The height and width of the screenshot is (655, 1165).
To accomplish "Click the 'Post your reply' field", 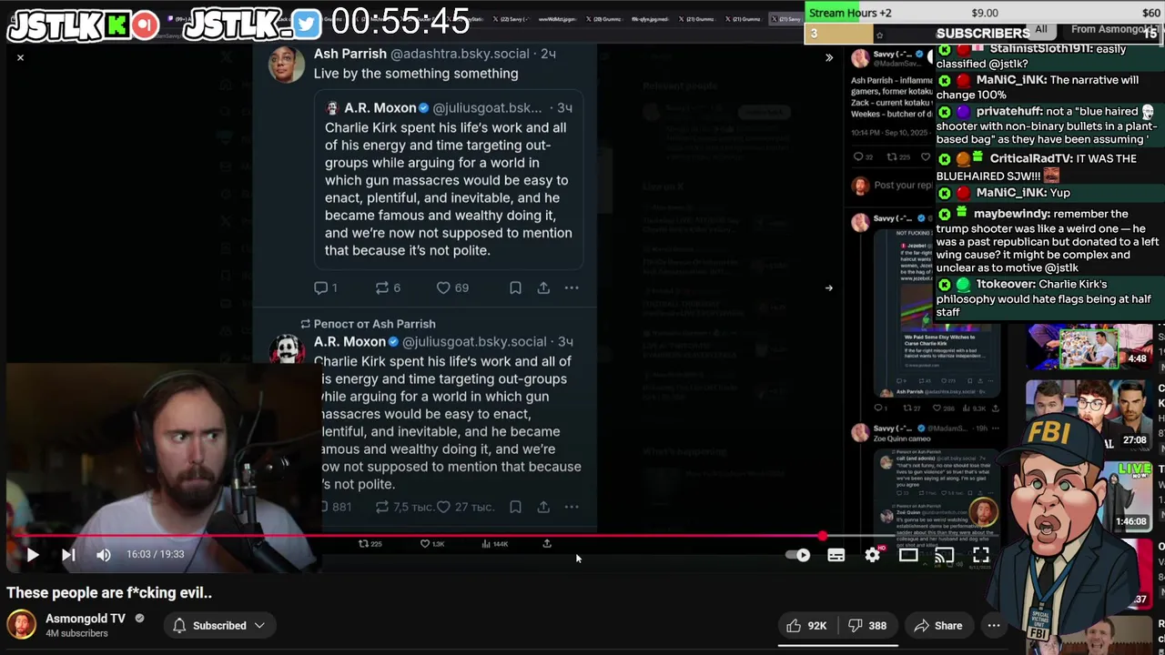I will pos(903,186).
